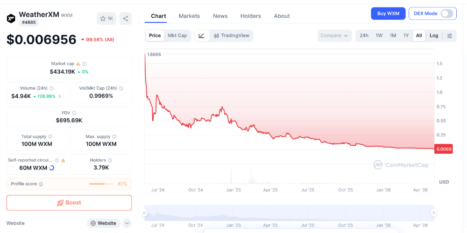Click the Market cap warning triangle icon
Screen dimensions: 467x233
tap(78, 64)
